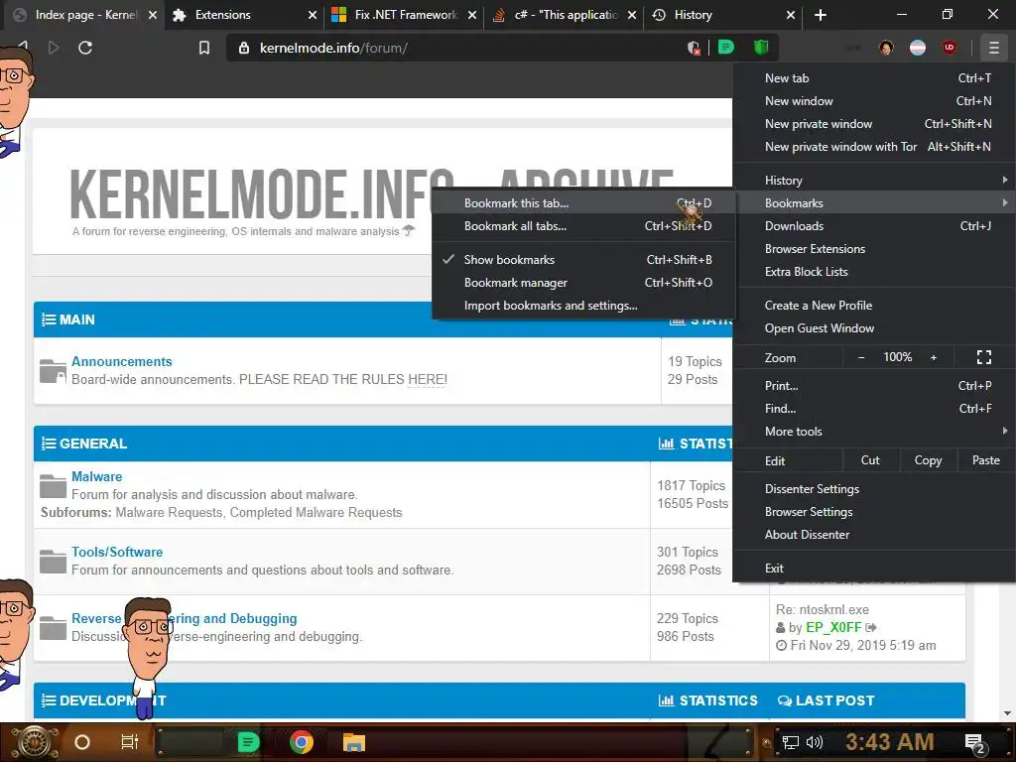The image size is (1016, 762).
Task: Open Bookmark manager
Action: [583, 283]
